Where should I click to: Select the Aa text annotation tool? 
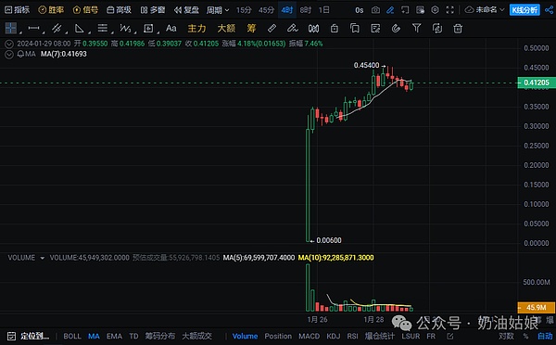[171, 28]
